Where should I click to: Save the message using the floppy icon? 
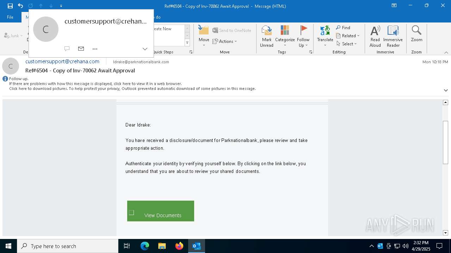click(10, 6)
